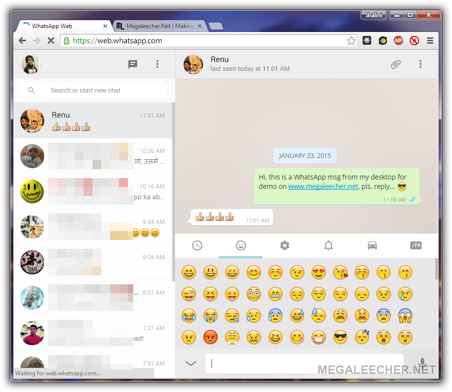This screenshot has height=392, width=452.
Task: Insert the winking emoji
Action: (297, 272)
